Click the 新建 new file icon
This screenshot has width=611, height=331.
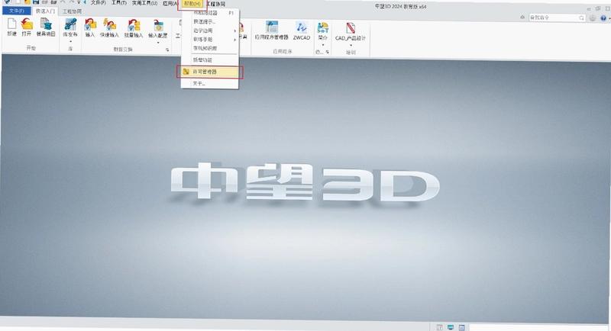click(x=11, y=24)
